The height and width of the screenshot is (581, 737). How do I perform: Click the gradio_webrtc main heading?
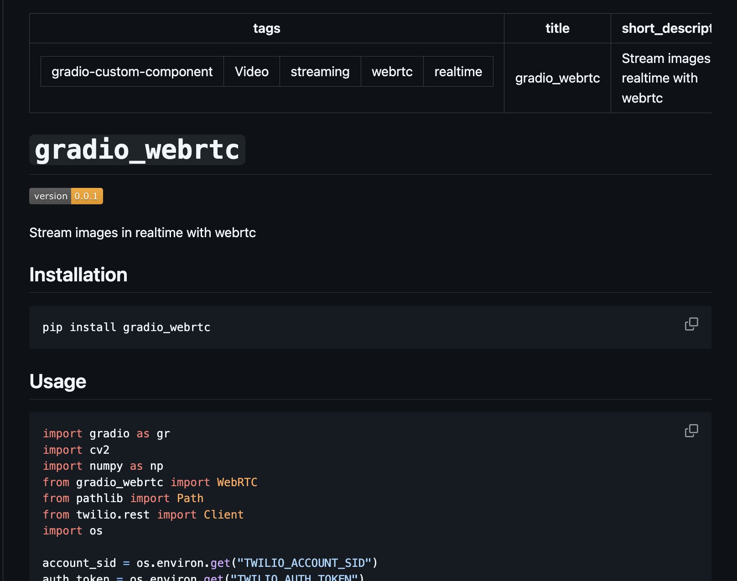pyautogui.click(x=137, y=150)
